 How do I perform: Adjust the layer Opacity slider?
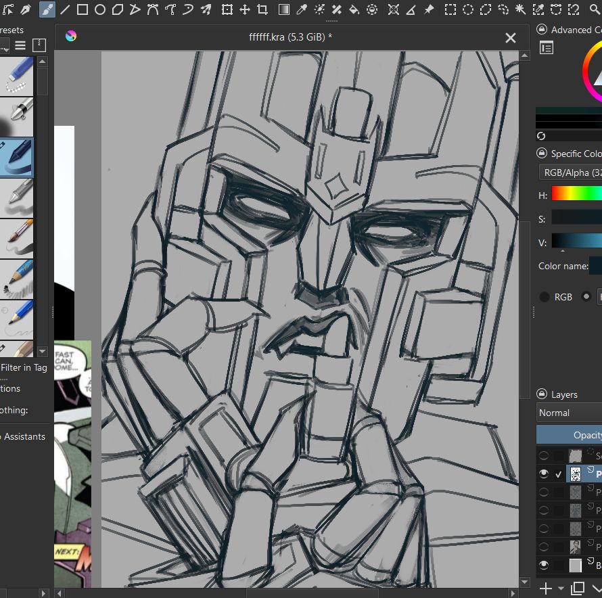coord(569,435)
